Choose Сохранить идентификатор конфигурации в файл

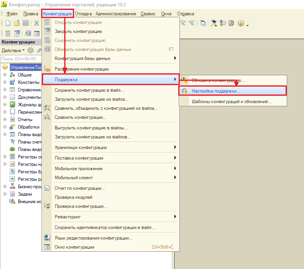[110, 227]
